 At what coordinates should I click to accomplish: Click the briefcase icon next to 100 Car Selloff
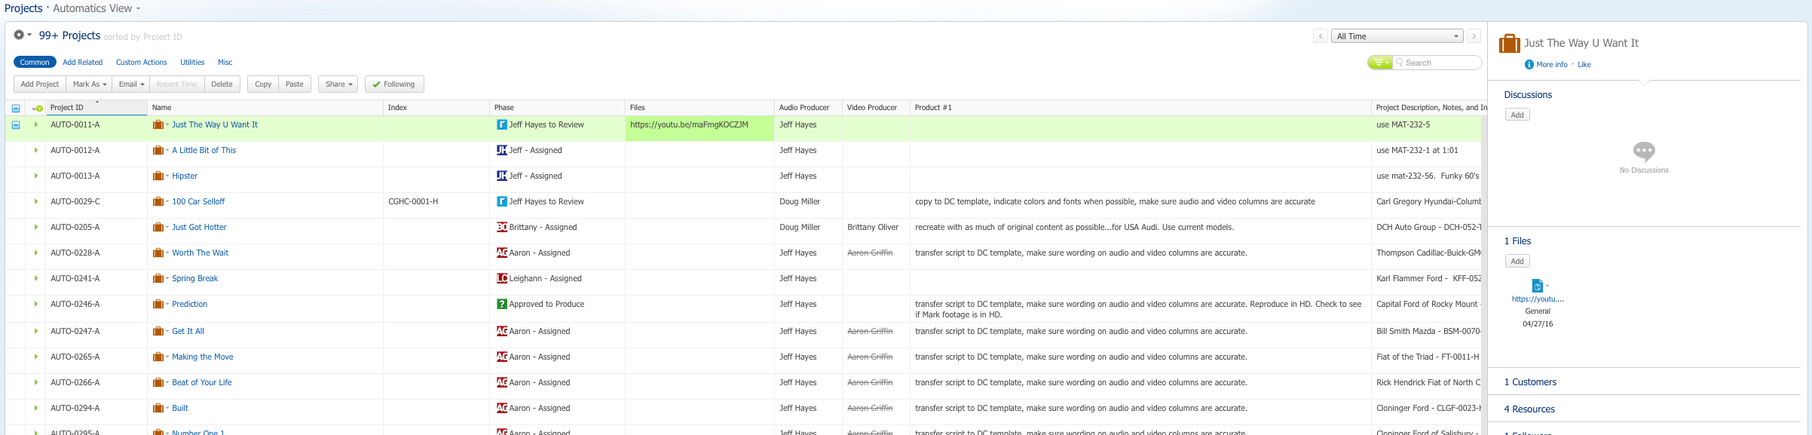coord(158,202)
